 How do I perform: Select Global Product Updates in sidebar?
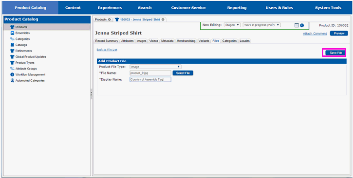coord(31,57)
